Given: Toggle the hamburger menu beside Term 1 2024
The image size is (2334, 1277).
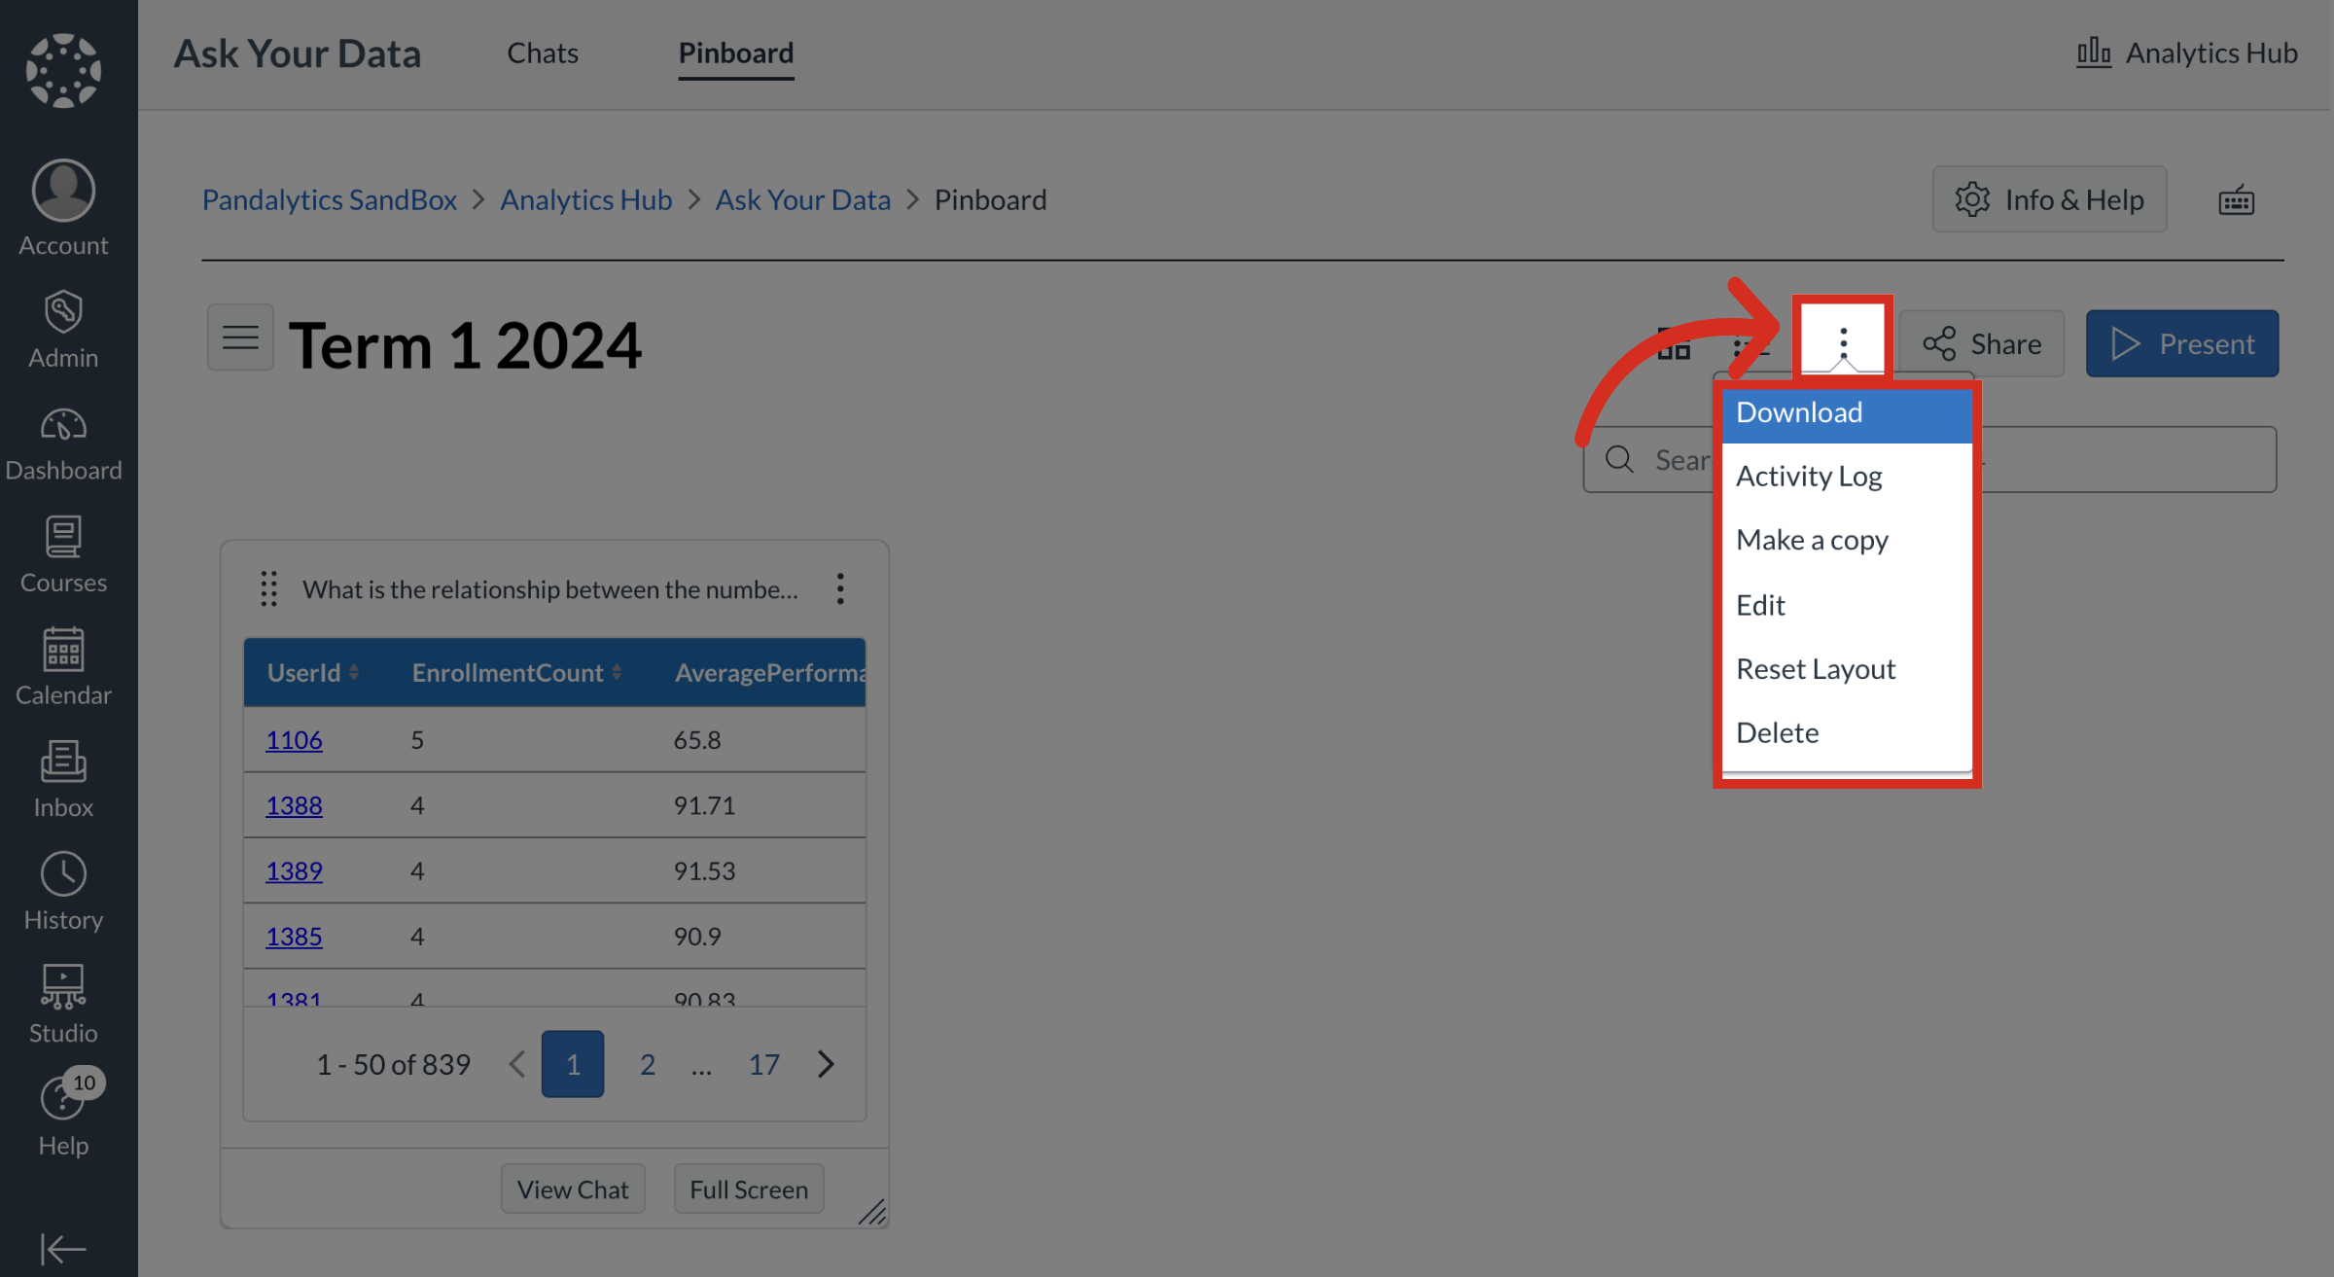Looking at the screenshot, I should pyautogui.click(x=240, y=337).
